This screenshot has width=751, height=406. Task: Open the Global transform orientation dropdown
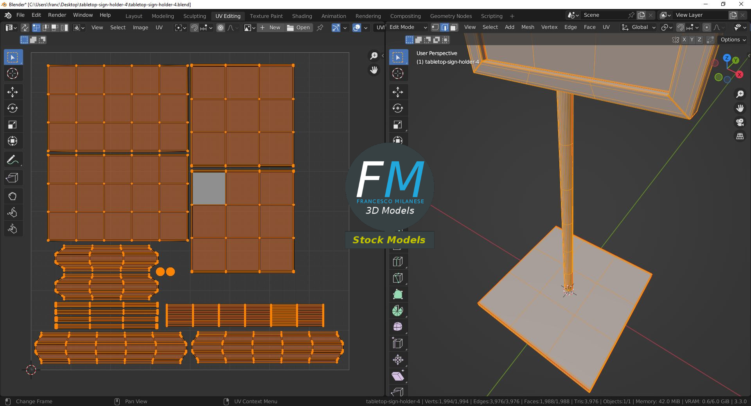pyautogui.click(x=640, y=27)
